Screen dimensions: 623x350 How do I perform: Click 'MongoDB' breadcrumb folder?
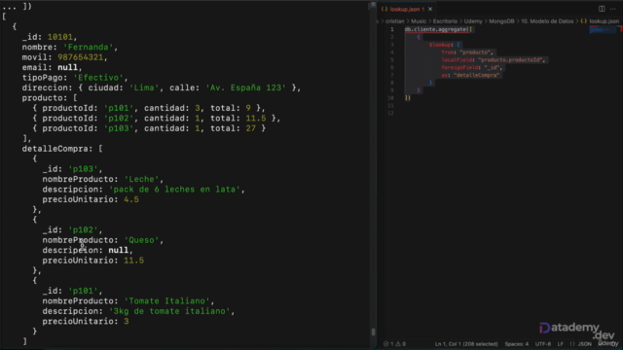(x=501, y=21)
